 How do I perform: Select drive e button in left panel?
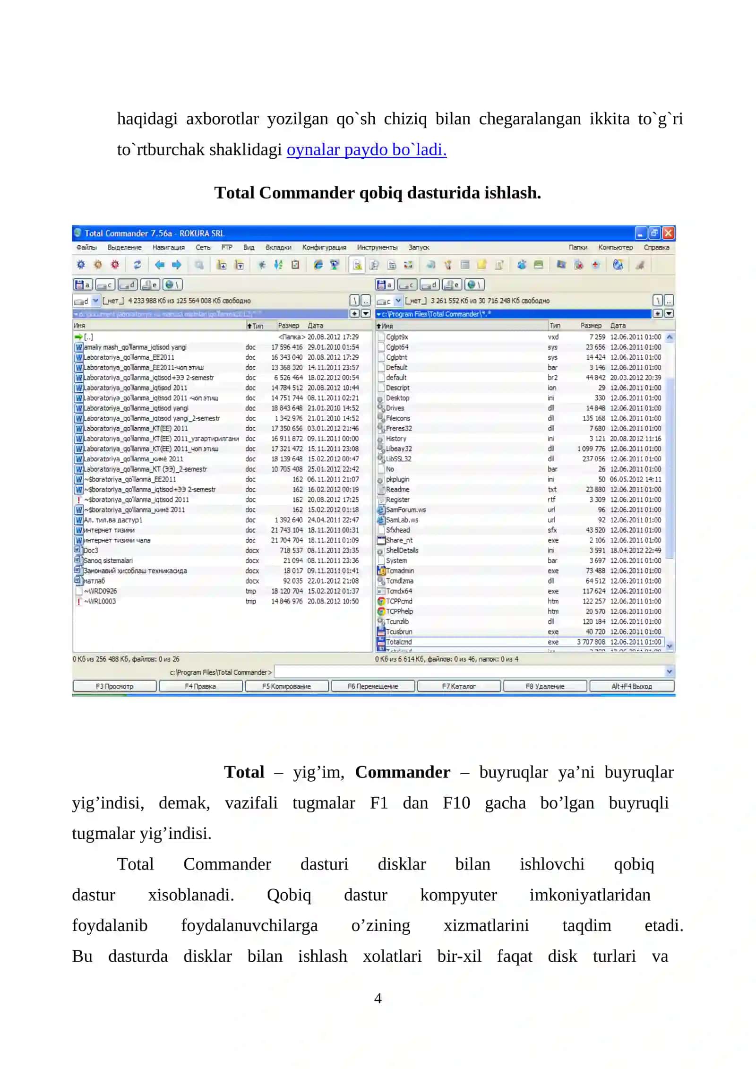pyautogui.click(x=150, y=284)
